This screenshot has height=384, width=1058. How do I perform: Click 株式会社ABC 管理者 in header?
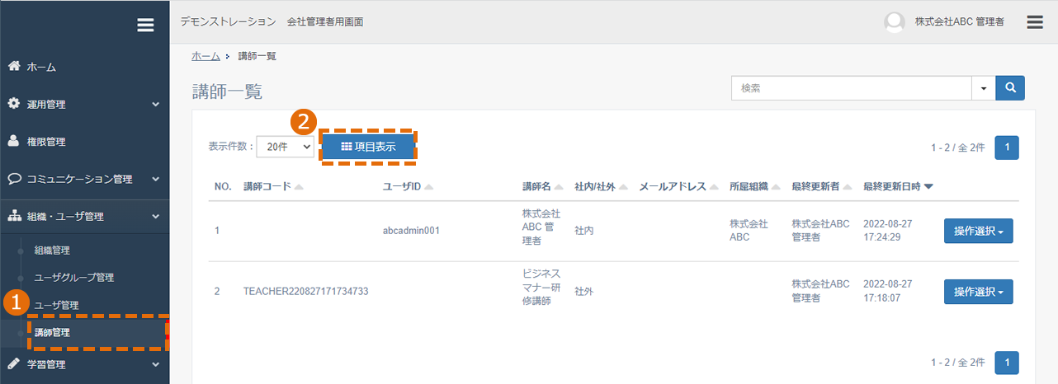click(x=959, y=22)
